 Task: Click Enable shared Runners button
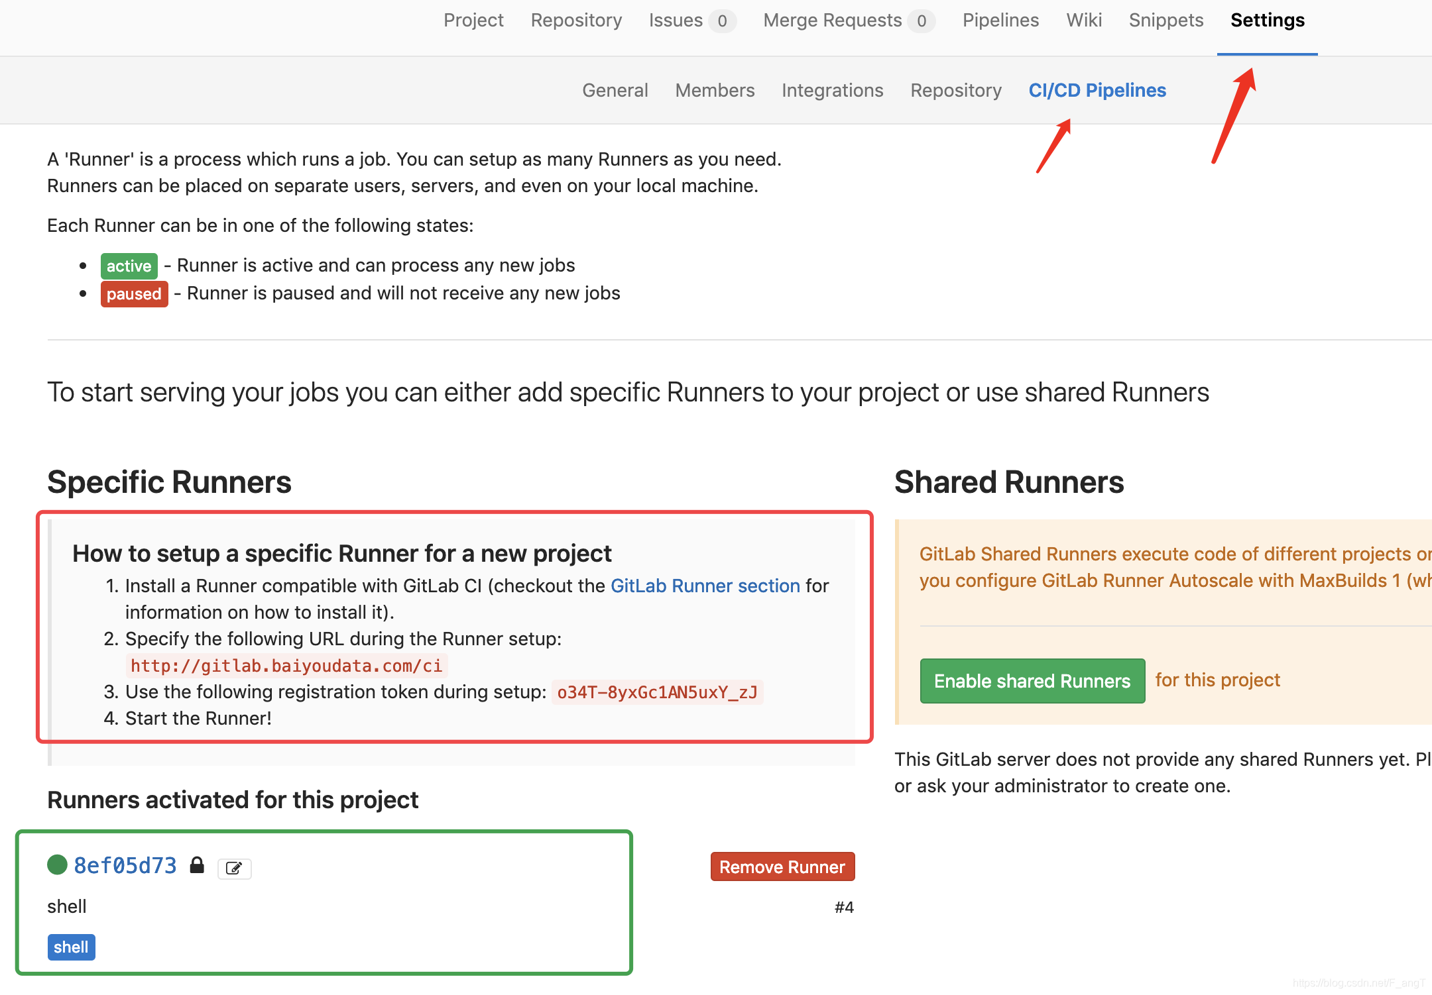pyautogui.click(x=1032, y=681)
